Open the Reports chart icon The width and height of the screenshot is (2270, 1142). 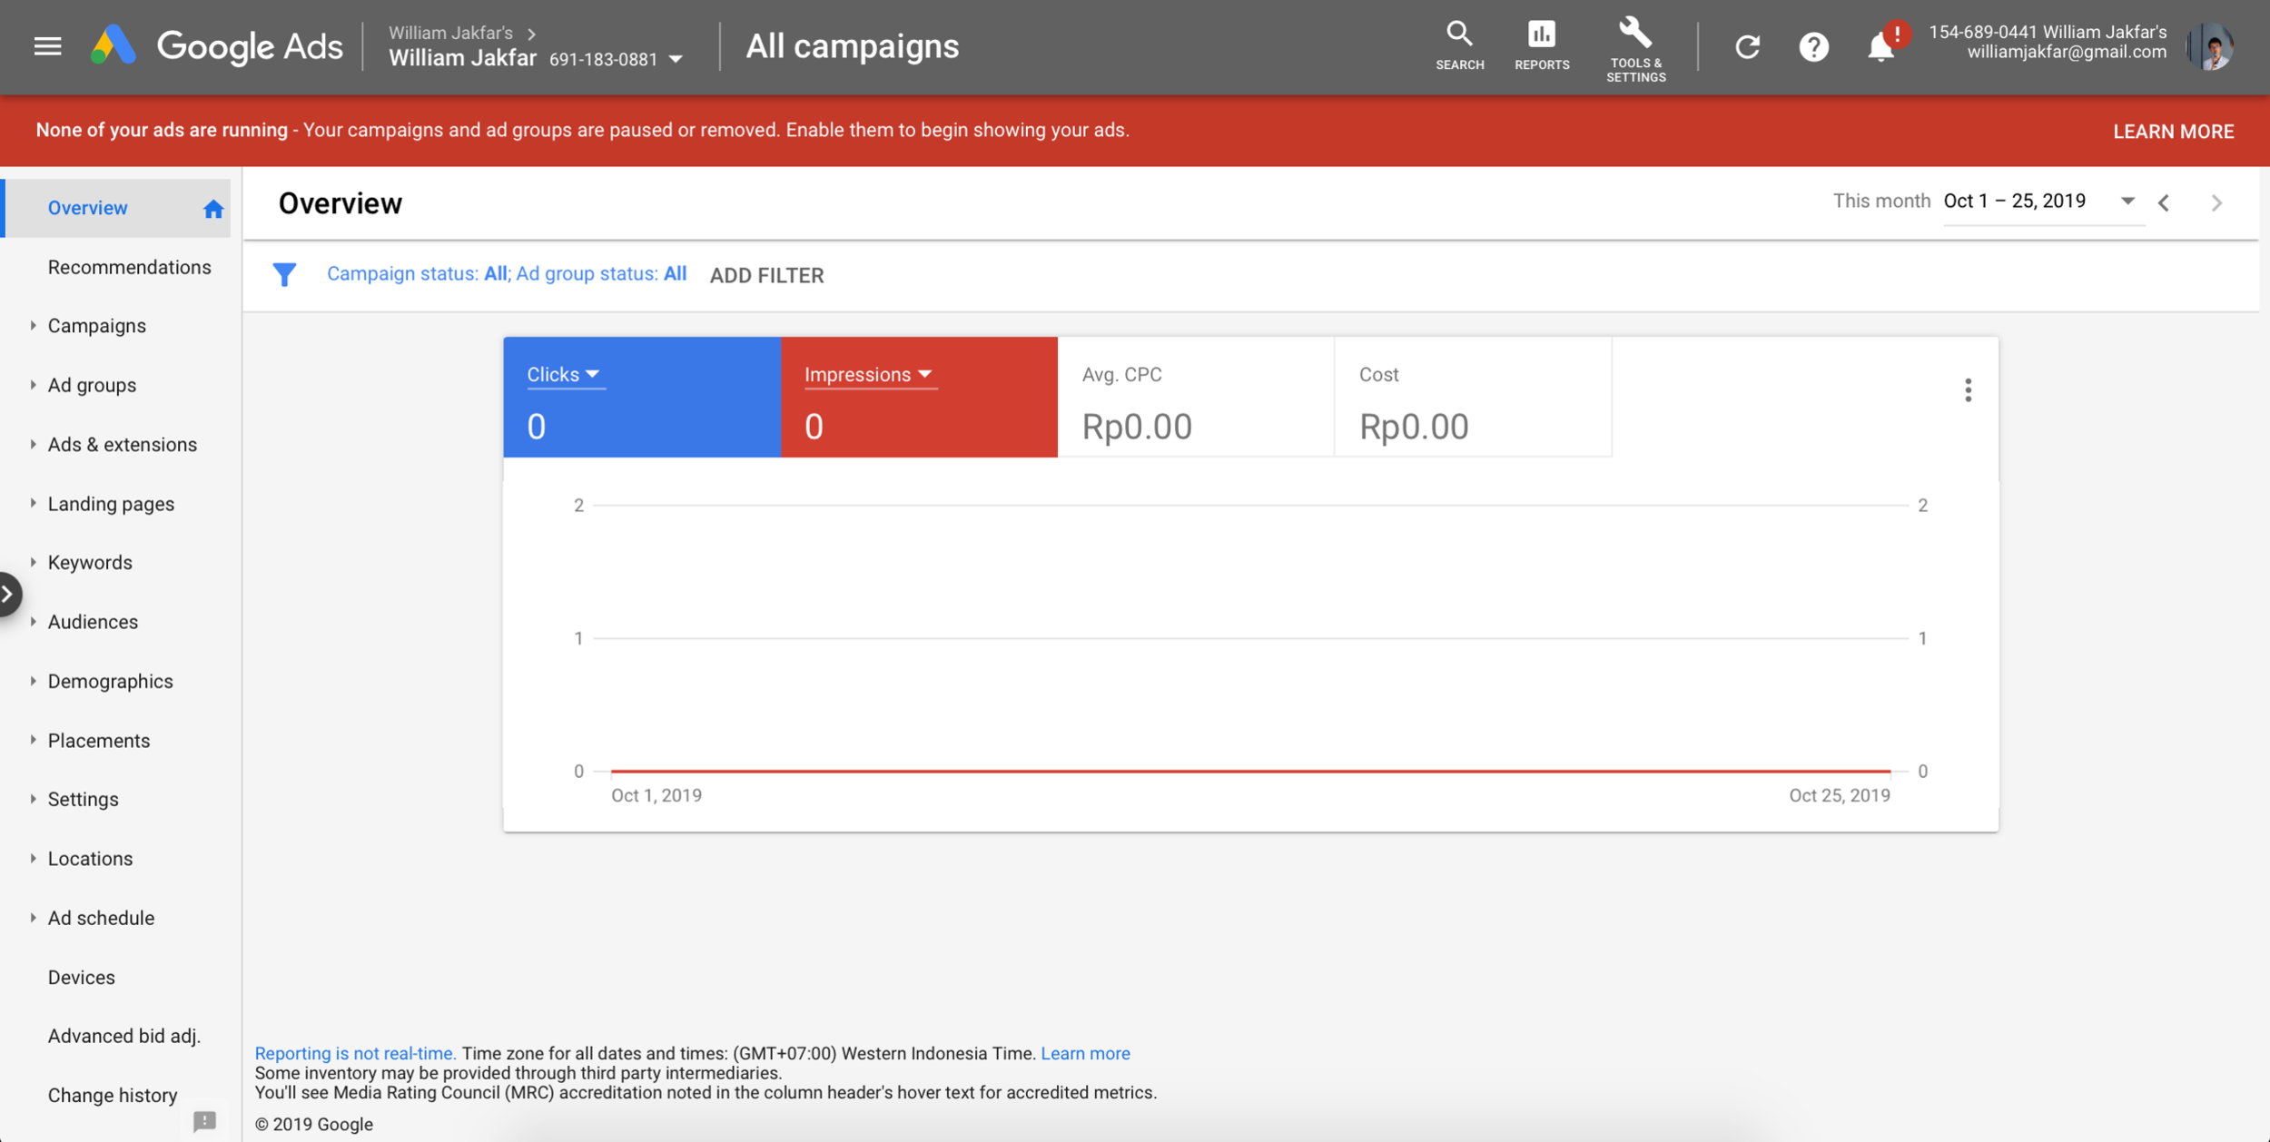[1541, 44]
